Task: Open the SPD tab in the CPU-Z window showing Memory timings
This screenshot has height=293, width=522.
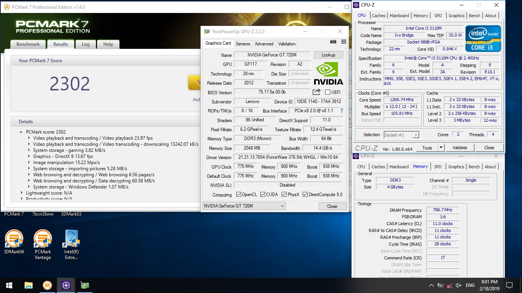Action: click(x=438, y=167)
